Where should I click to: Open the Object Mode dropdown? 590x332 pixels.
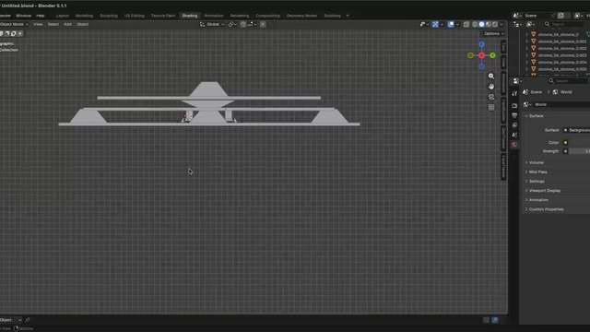tap(14, 25)
